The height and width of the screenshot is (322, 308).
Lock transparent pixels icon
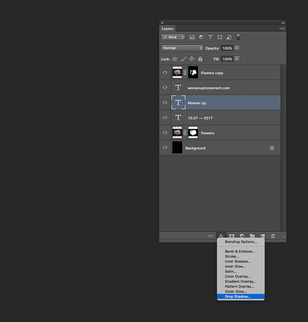point(175,59)
